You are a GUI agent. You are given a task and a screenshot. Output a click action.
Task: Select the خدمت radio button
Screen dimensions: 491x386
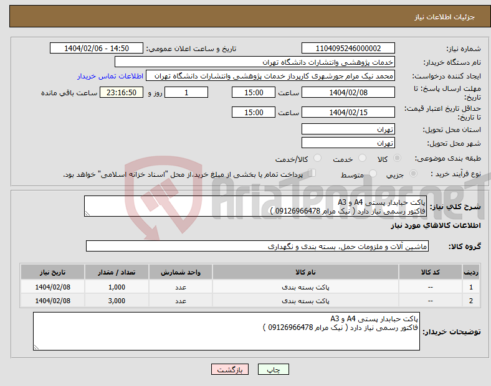(x=362, y=158)
